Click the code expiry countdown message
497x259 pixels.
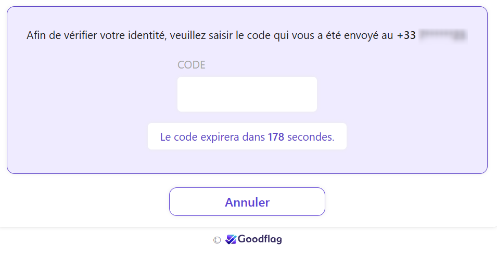[x=247, y=137]
